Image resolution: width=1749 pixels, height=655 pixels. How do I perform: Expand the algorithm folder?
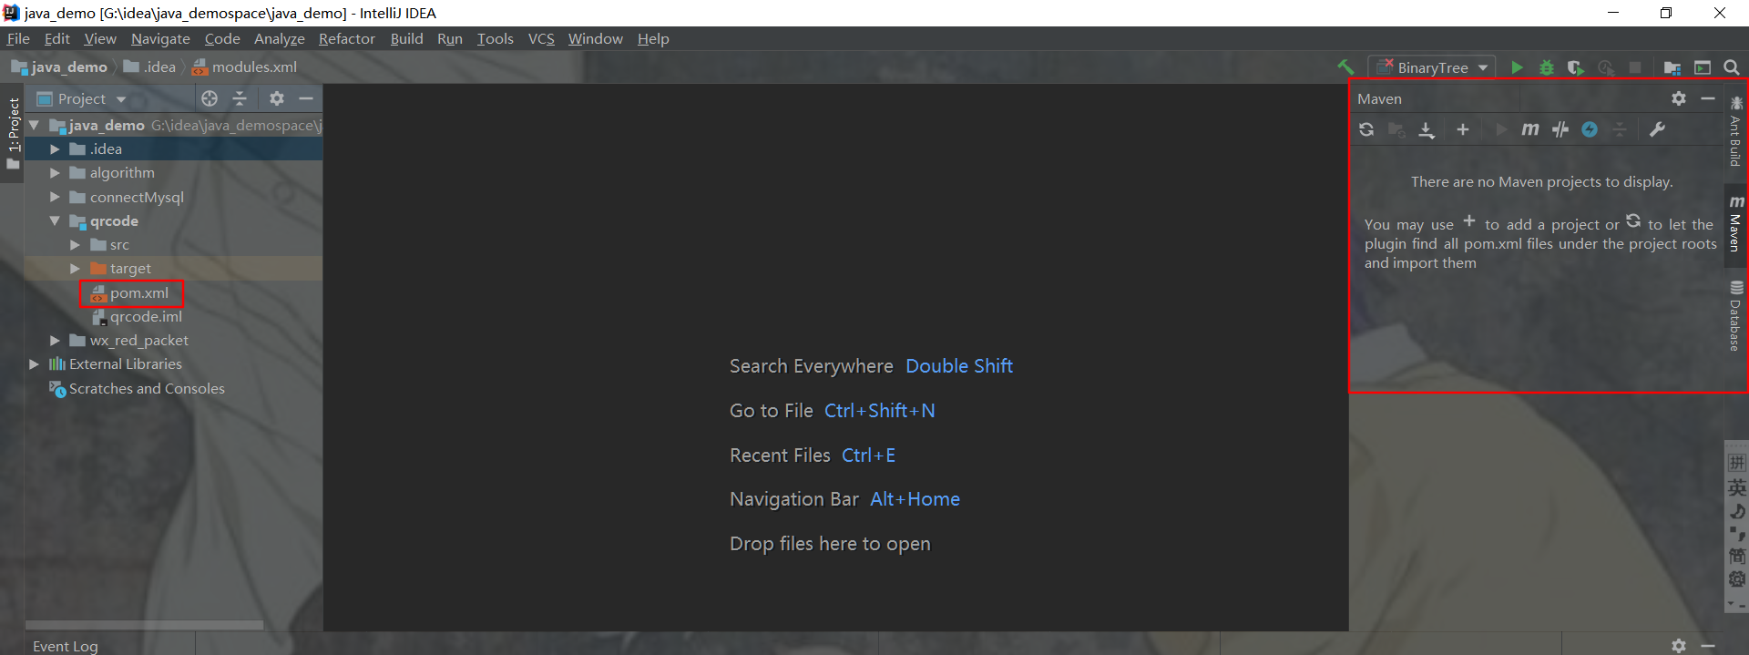(x=55, y=172)
